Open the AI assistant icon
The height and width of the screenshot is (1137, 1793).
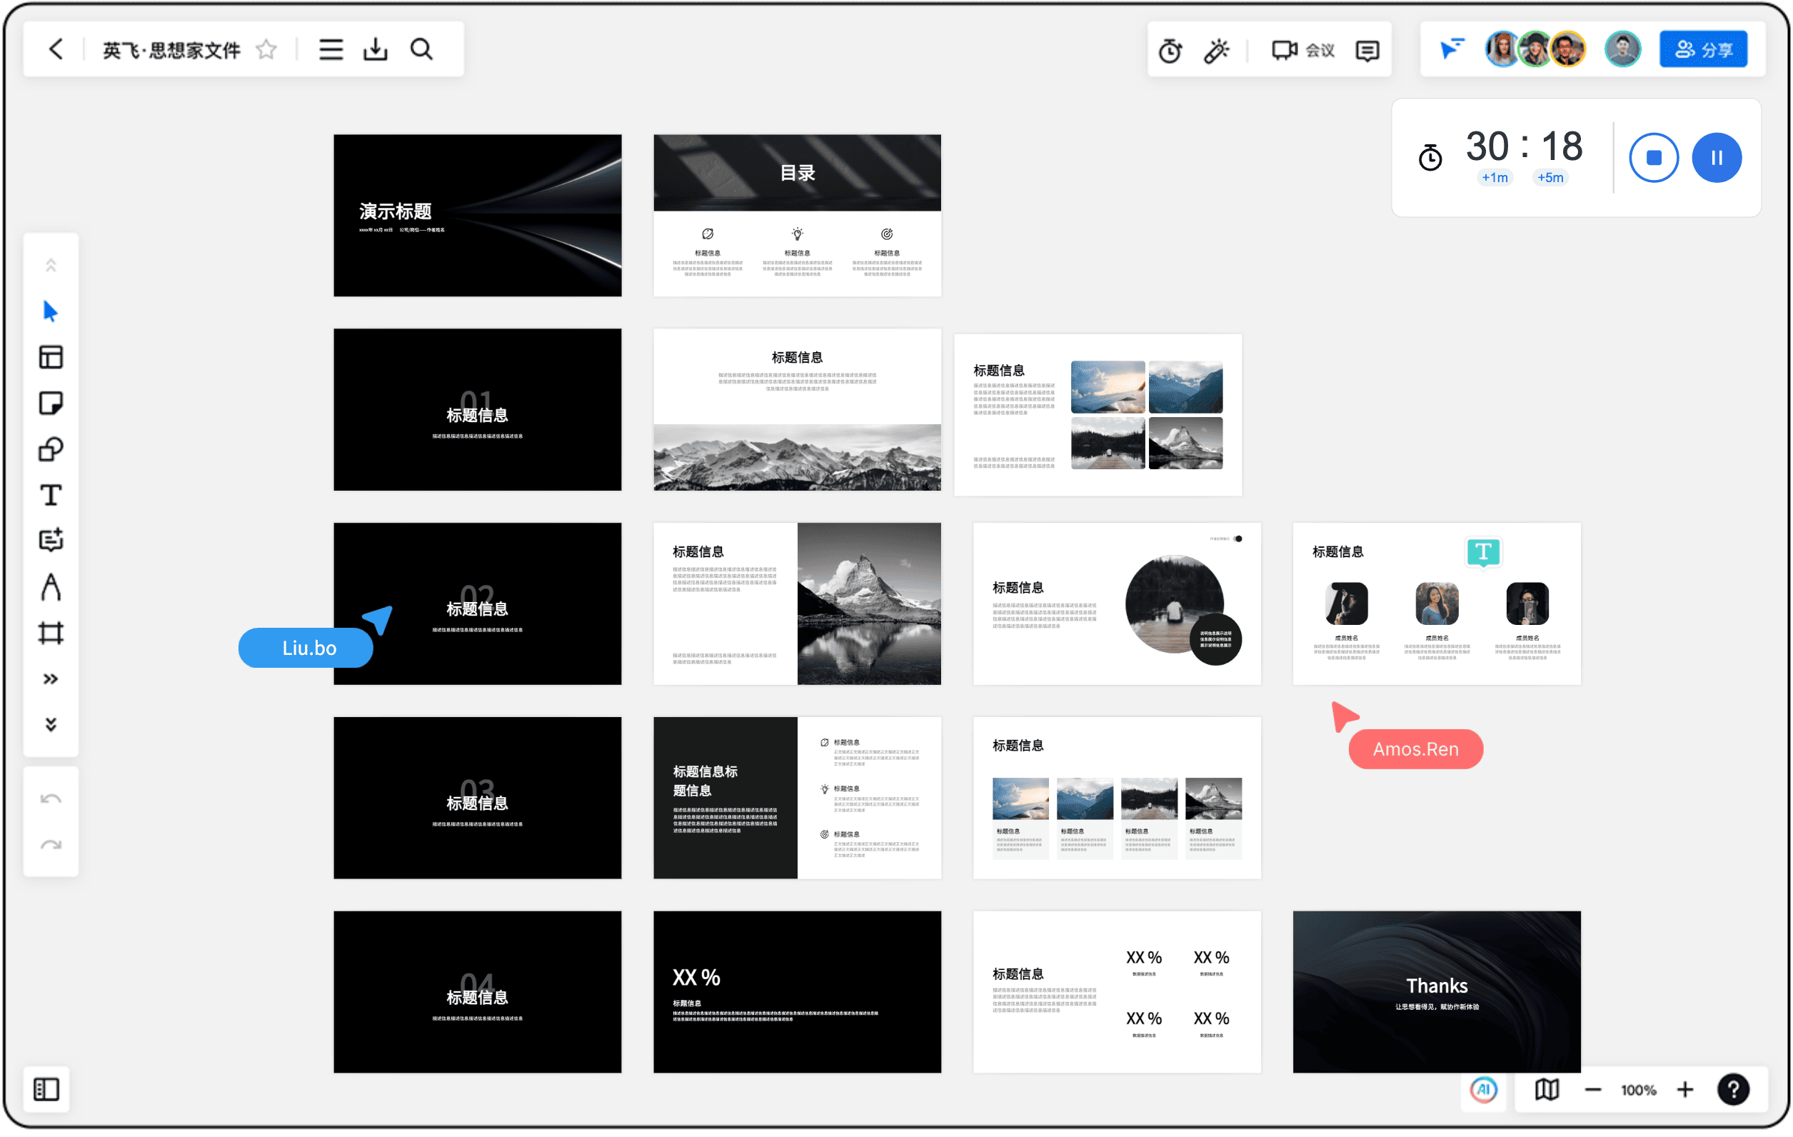[x=1484, y=1090]
